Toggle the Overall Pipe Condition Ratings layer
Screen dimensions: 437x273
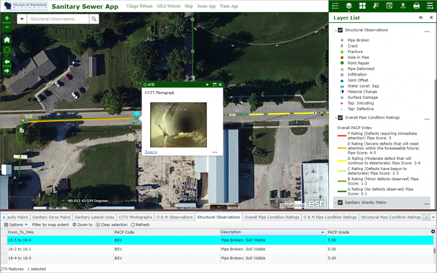pos(340,118)
